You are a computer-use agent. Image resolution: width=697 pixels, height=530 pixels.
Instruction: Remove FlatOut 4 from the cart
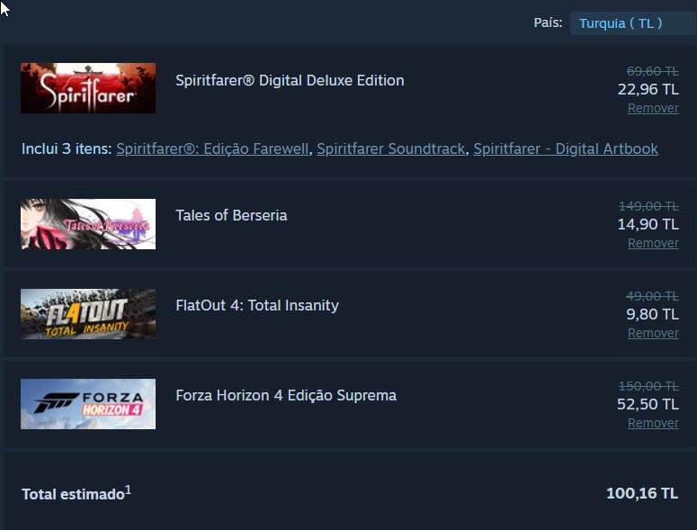coord(653,333)
